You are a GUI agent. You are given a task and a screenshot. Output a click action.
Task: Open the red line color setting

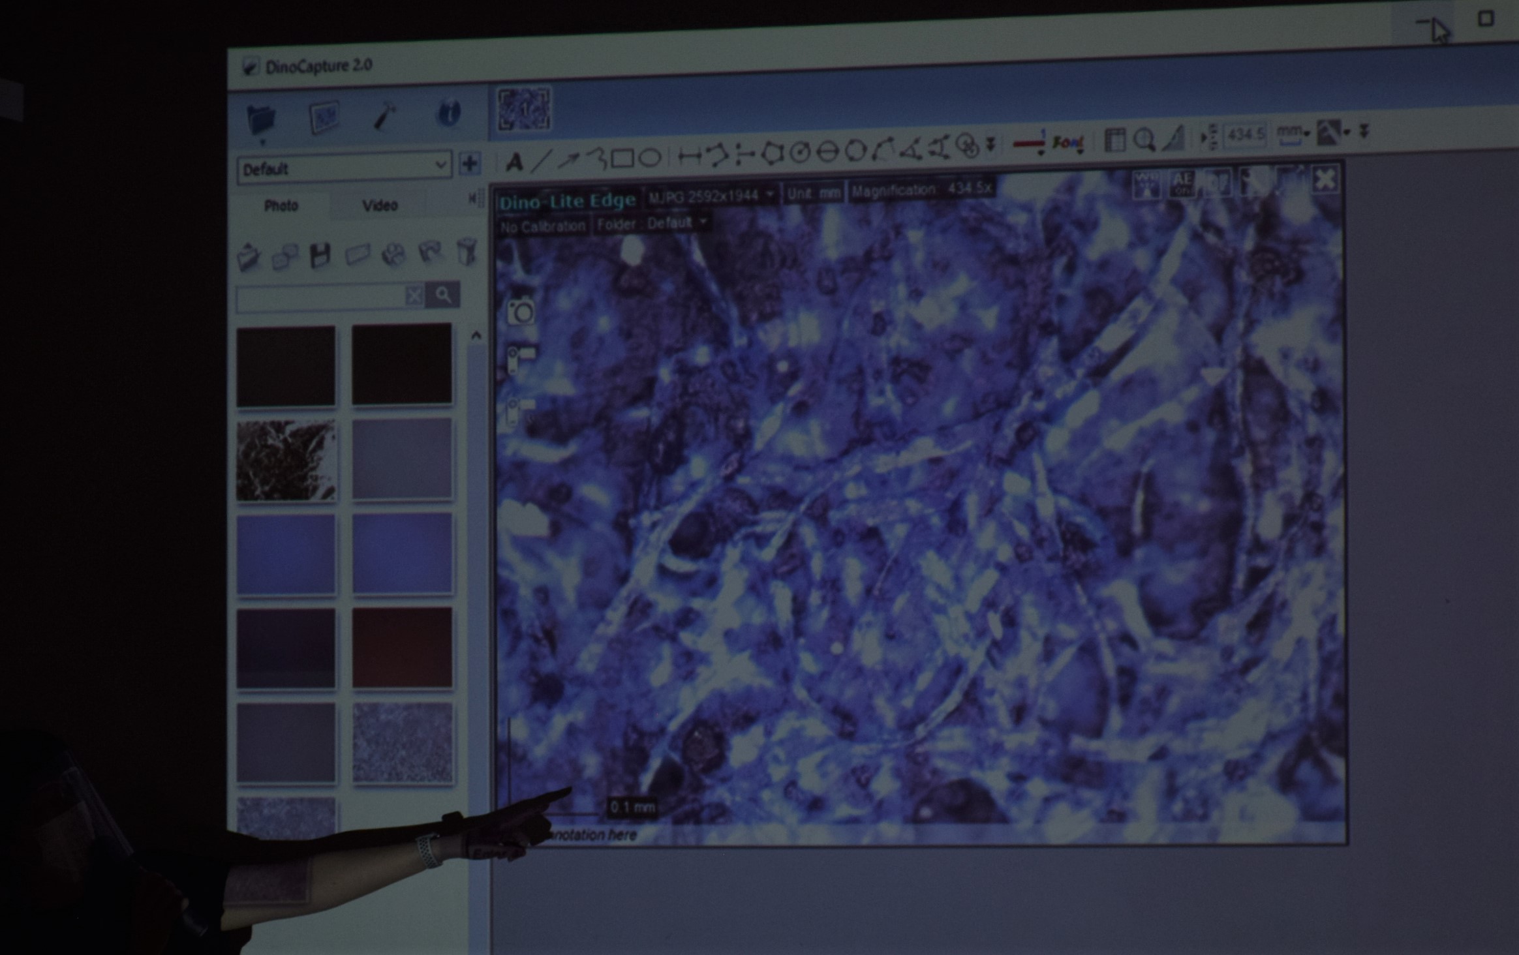coord(1029,144)
